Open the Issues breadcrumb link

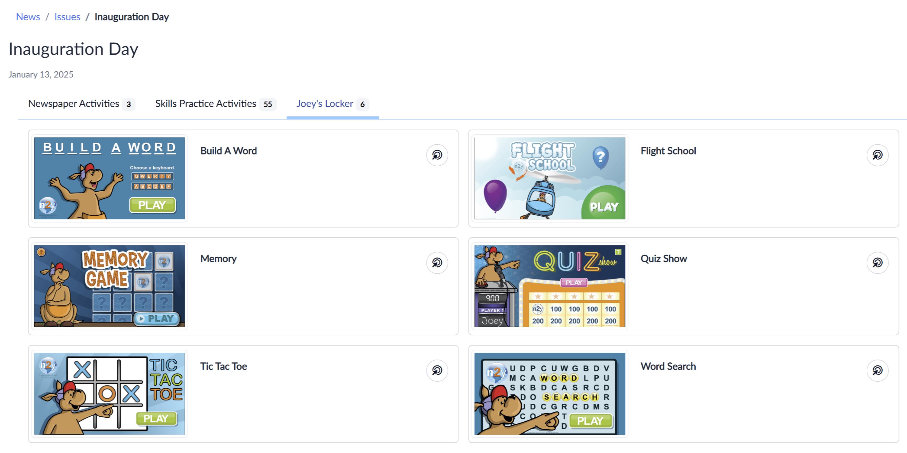coord(67,17)
